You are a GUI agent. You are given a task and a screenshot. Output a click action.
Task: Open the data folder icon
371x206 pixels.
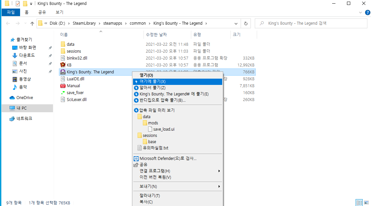point(63,44)
